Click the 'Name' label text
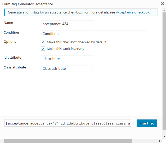 [x=8, y=23]
